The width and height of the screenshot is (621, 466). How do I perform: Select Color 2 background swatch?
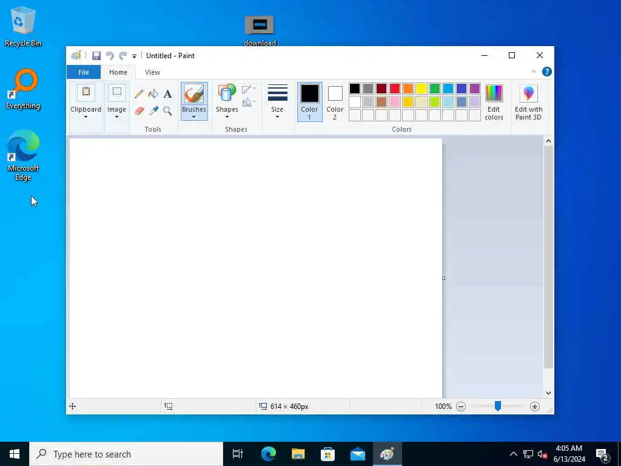pos(335,102)
